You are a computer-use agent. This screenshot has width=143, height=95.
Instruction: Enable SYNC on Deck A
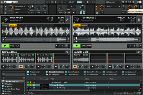(x=5, y=25)
